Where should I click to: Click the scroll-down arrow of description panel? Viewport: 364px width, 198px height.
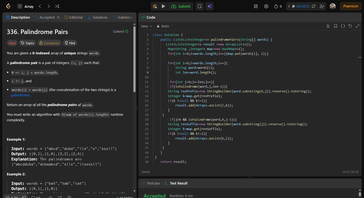point(134,191)
